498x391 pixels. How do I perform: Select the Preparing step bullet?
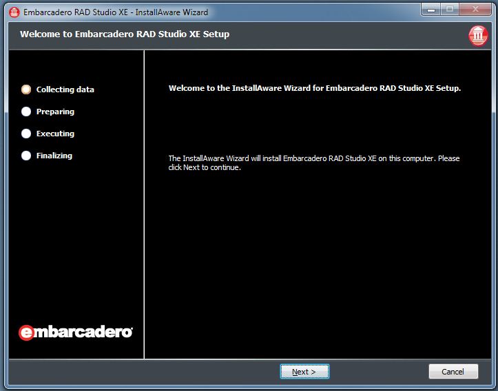coord(26,112)
